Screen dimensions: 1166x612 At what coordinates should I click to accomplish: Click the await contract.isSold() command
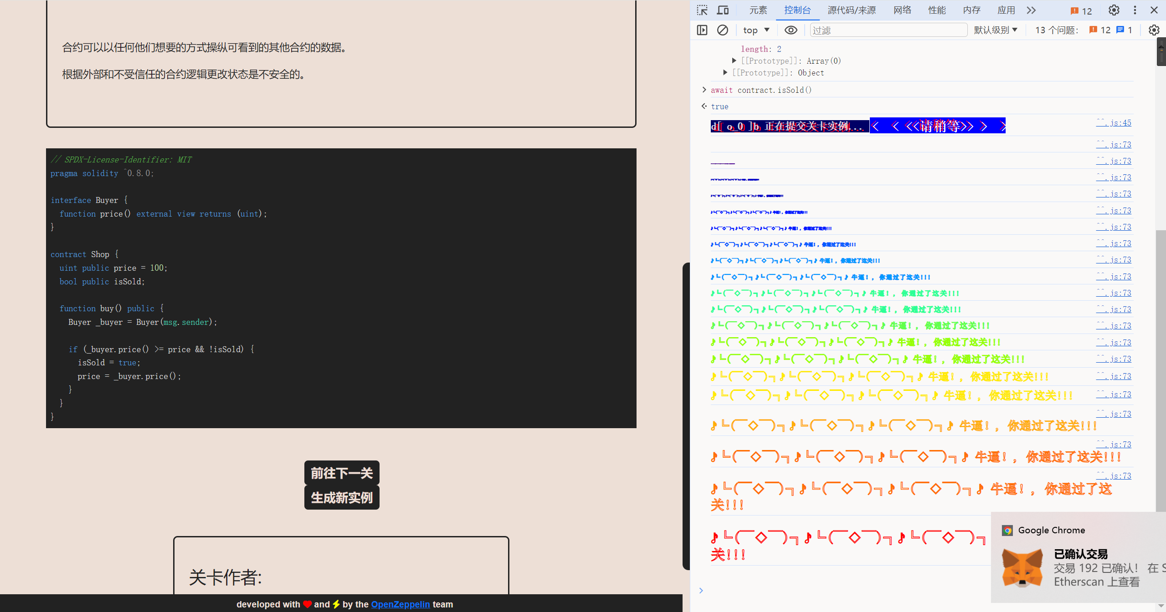pos(761,90)
